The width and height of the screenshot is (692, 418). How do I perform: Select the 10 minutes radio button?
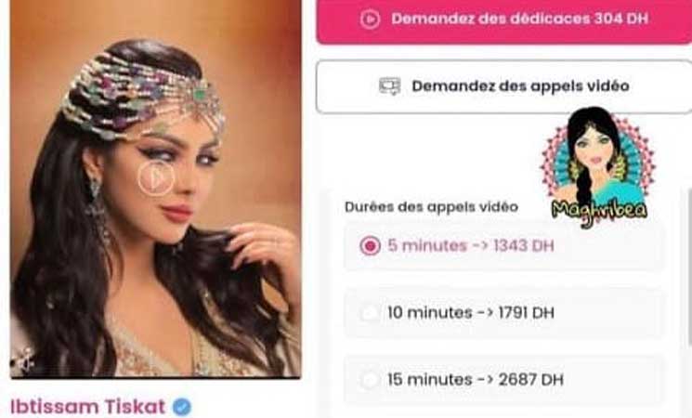(370, 313)
